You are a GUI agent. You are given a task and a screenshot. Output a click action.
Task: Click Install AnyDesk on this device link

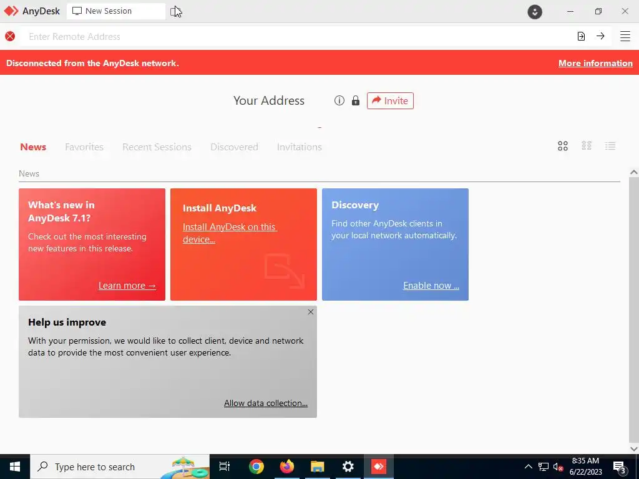[x=230, y=233]
